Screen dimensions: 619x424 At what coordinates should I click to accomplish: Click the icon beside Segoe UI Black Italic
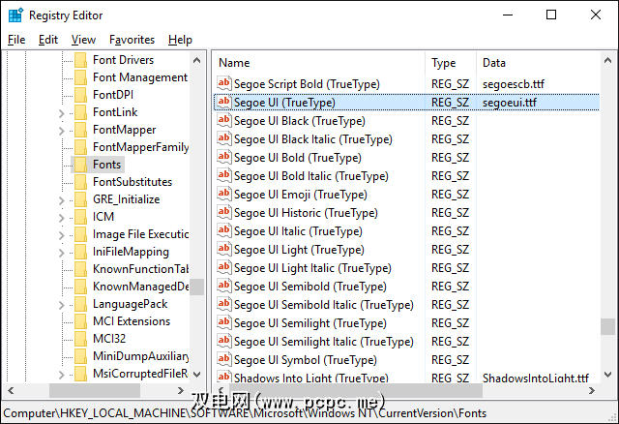click(x=223, y=138)
